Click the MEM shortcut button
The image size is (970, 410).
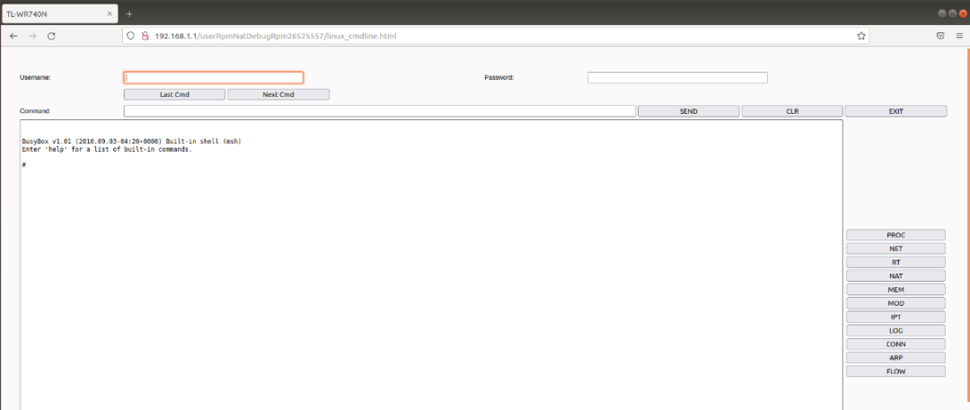[x=895, y=290]
